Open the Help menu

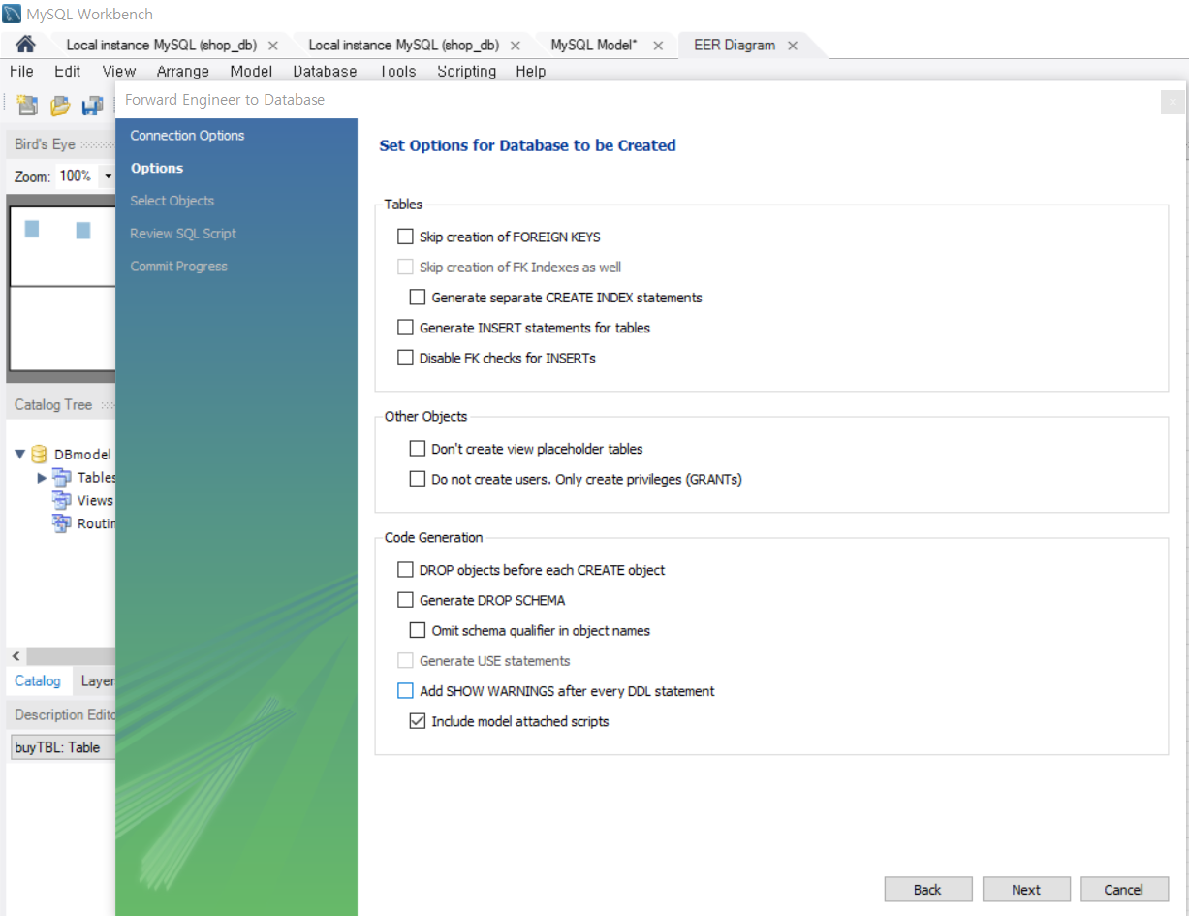[x=531, y=71]
